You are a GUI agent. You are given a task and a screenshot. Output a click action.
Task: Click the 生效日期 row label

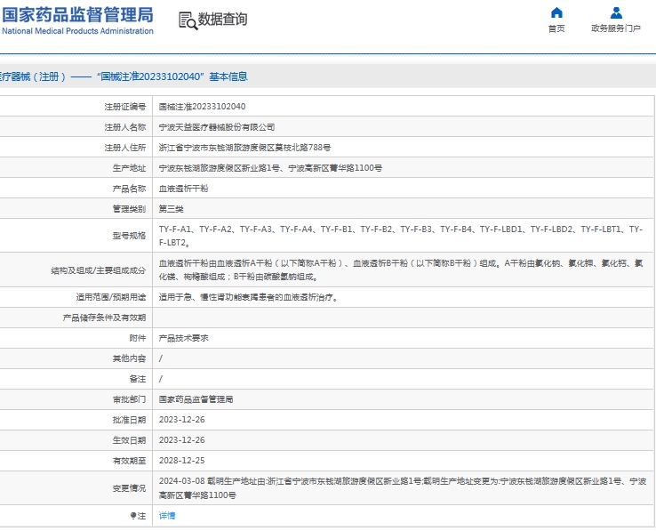coord(129,440)
